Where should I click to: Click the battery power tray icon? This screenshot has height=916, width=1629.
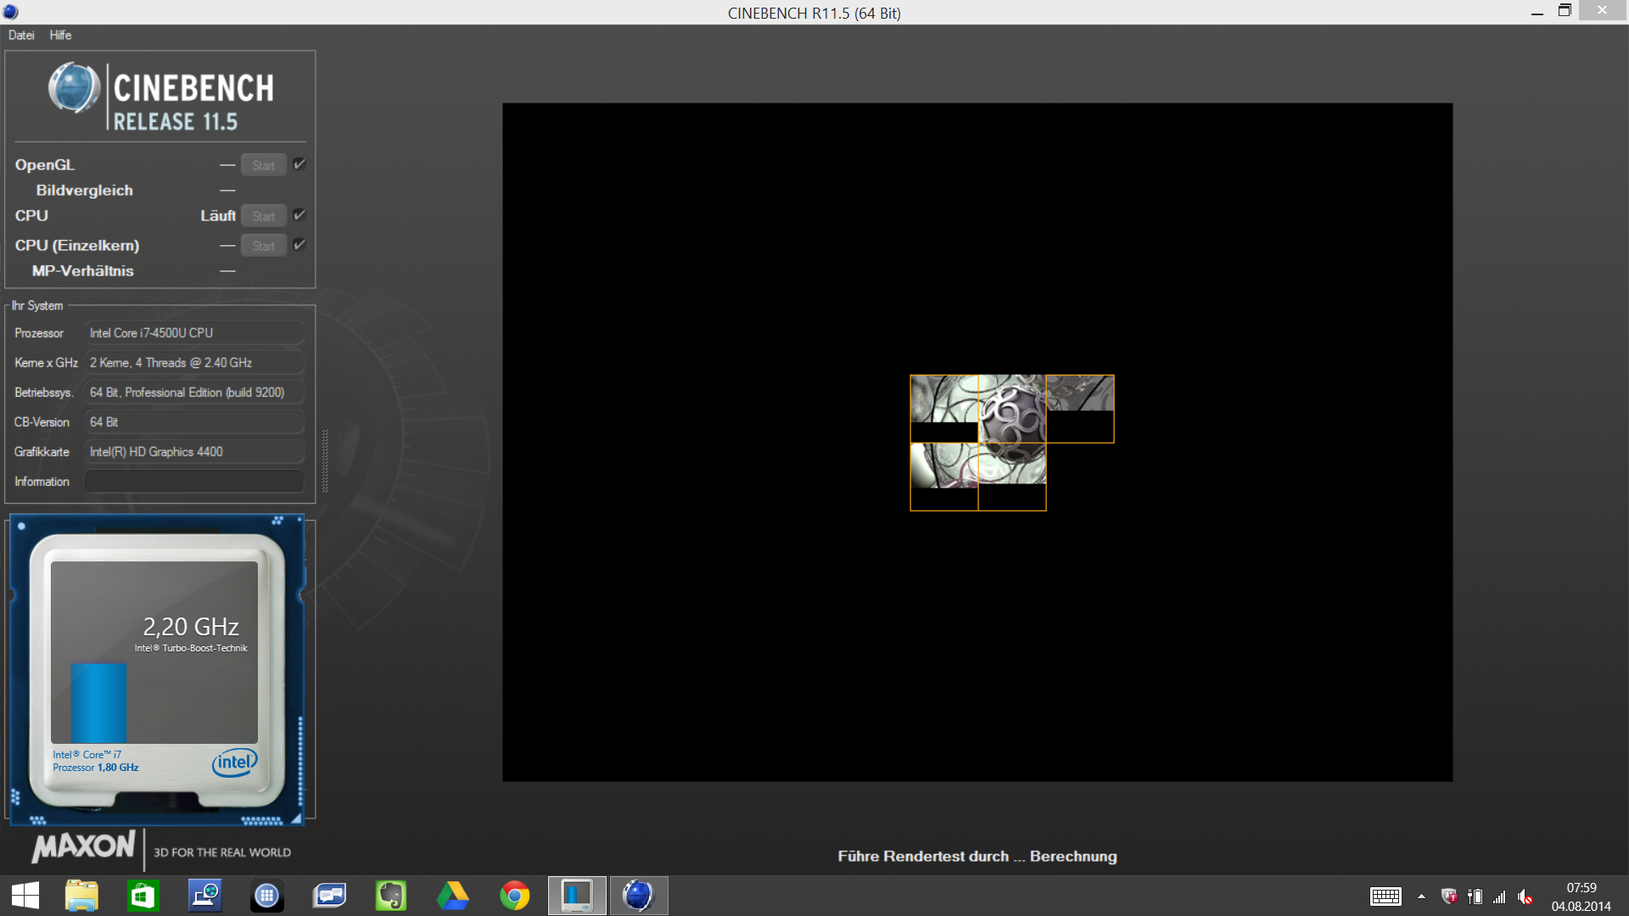coord(1475,896)
